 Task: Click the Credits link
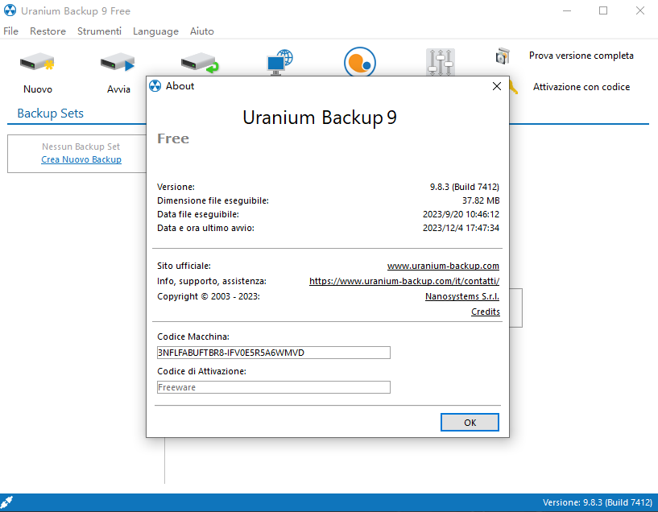click(x=485, y=312)
